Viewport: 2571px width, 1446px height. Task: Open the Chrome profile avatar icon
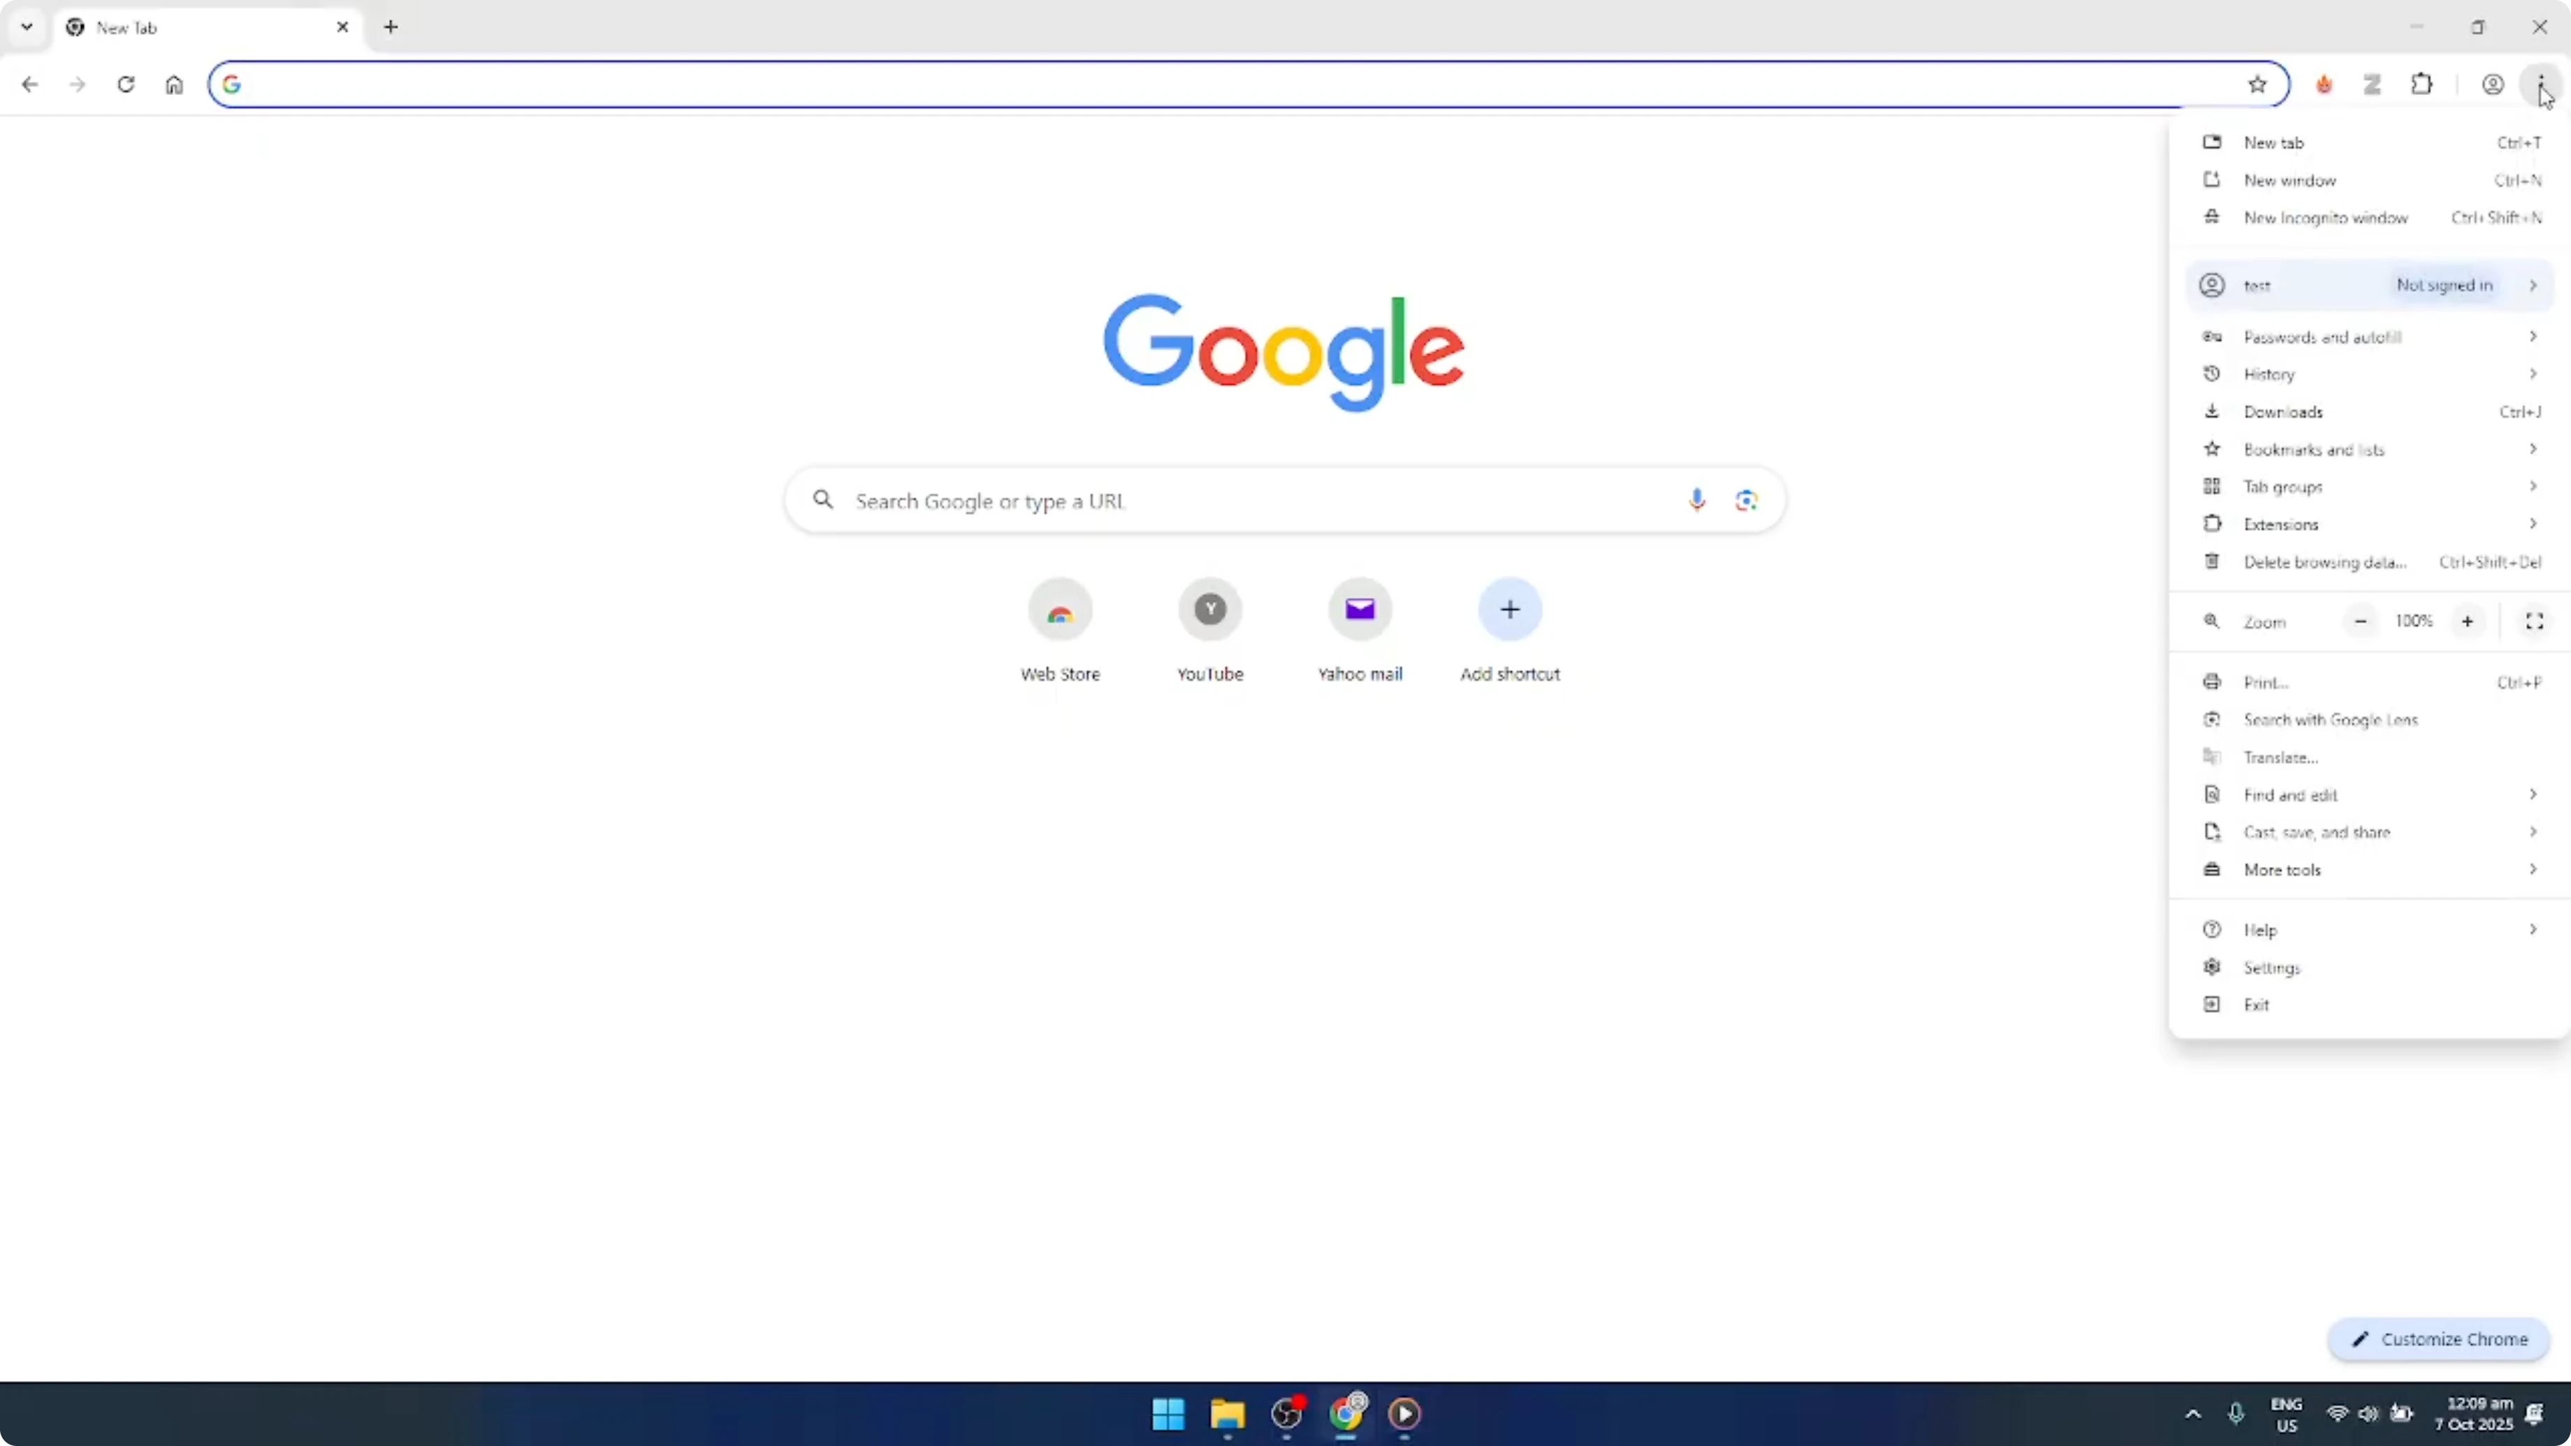(x=2492, y=85)
